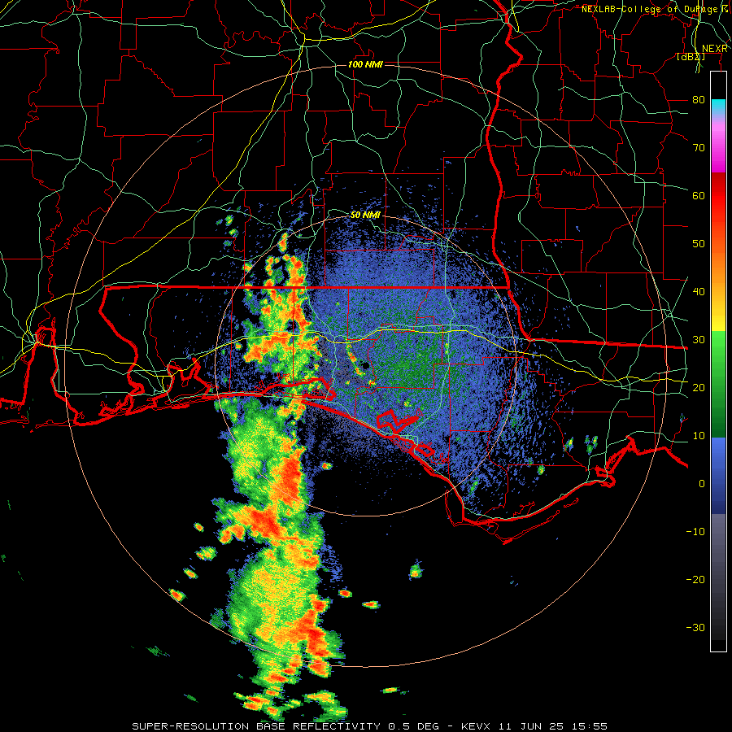Click the -30 value on the dBZ scale
Screen dimensions: 732x732
695,627
